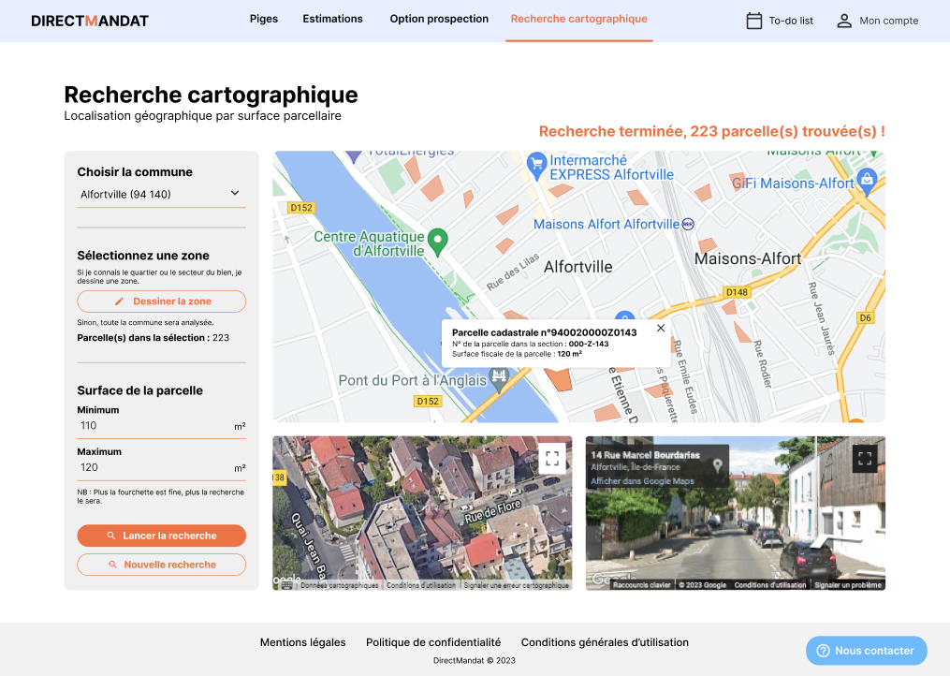The image size is (950, 676).
Task: Click Raccourcis clavier in Street View
Action: (642, 585)
